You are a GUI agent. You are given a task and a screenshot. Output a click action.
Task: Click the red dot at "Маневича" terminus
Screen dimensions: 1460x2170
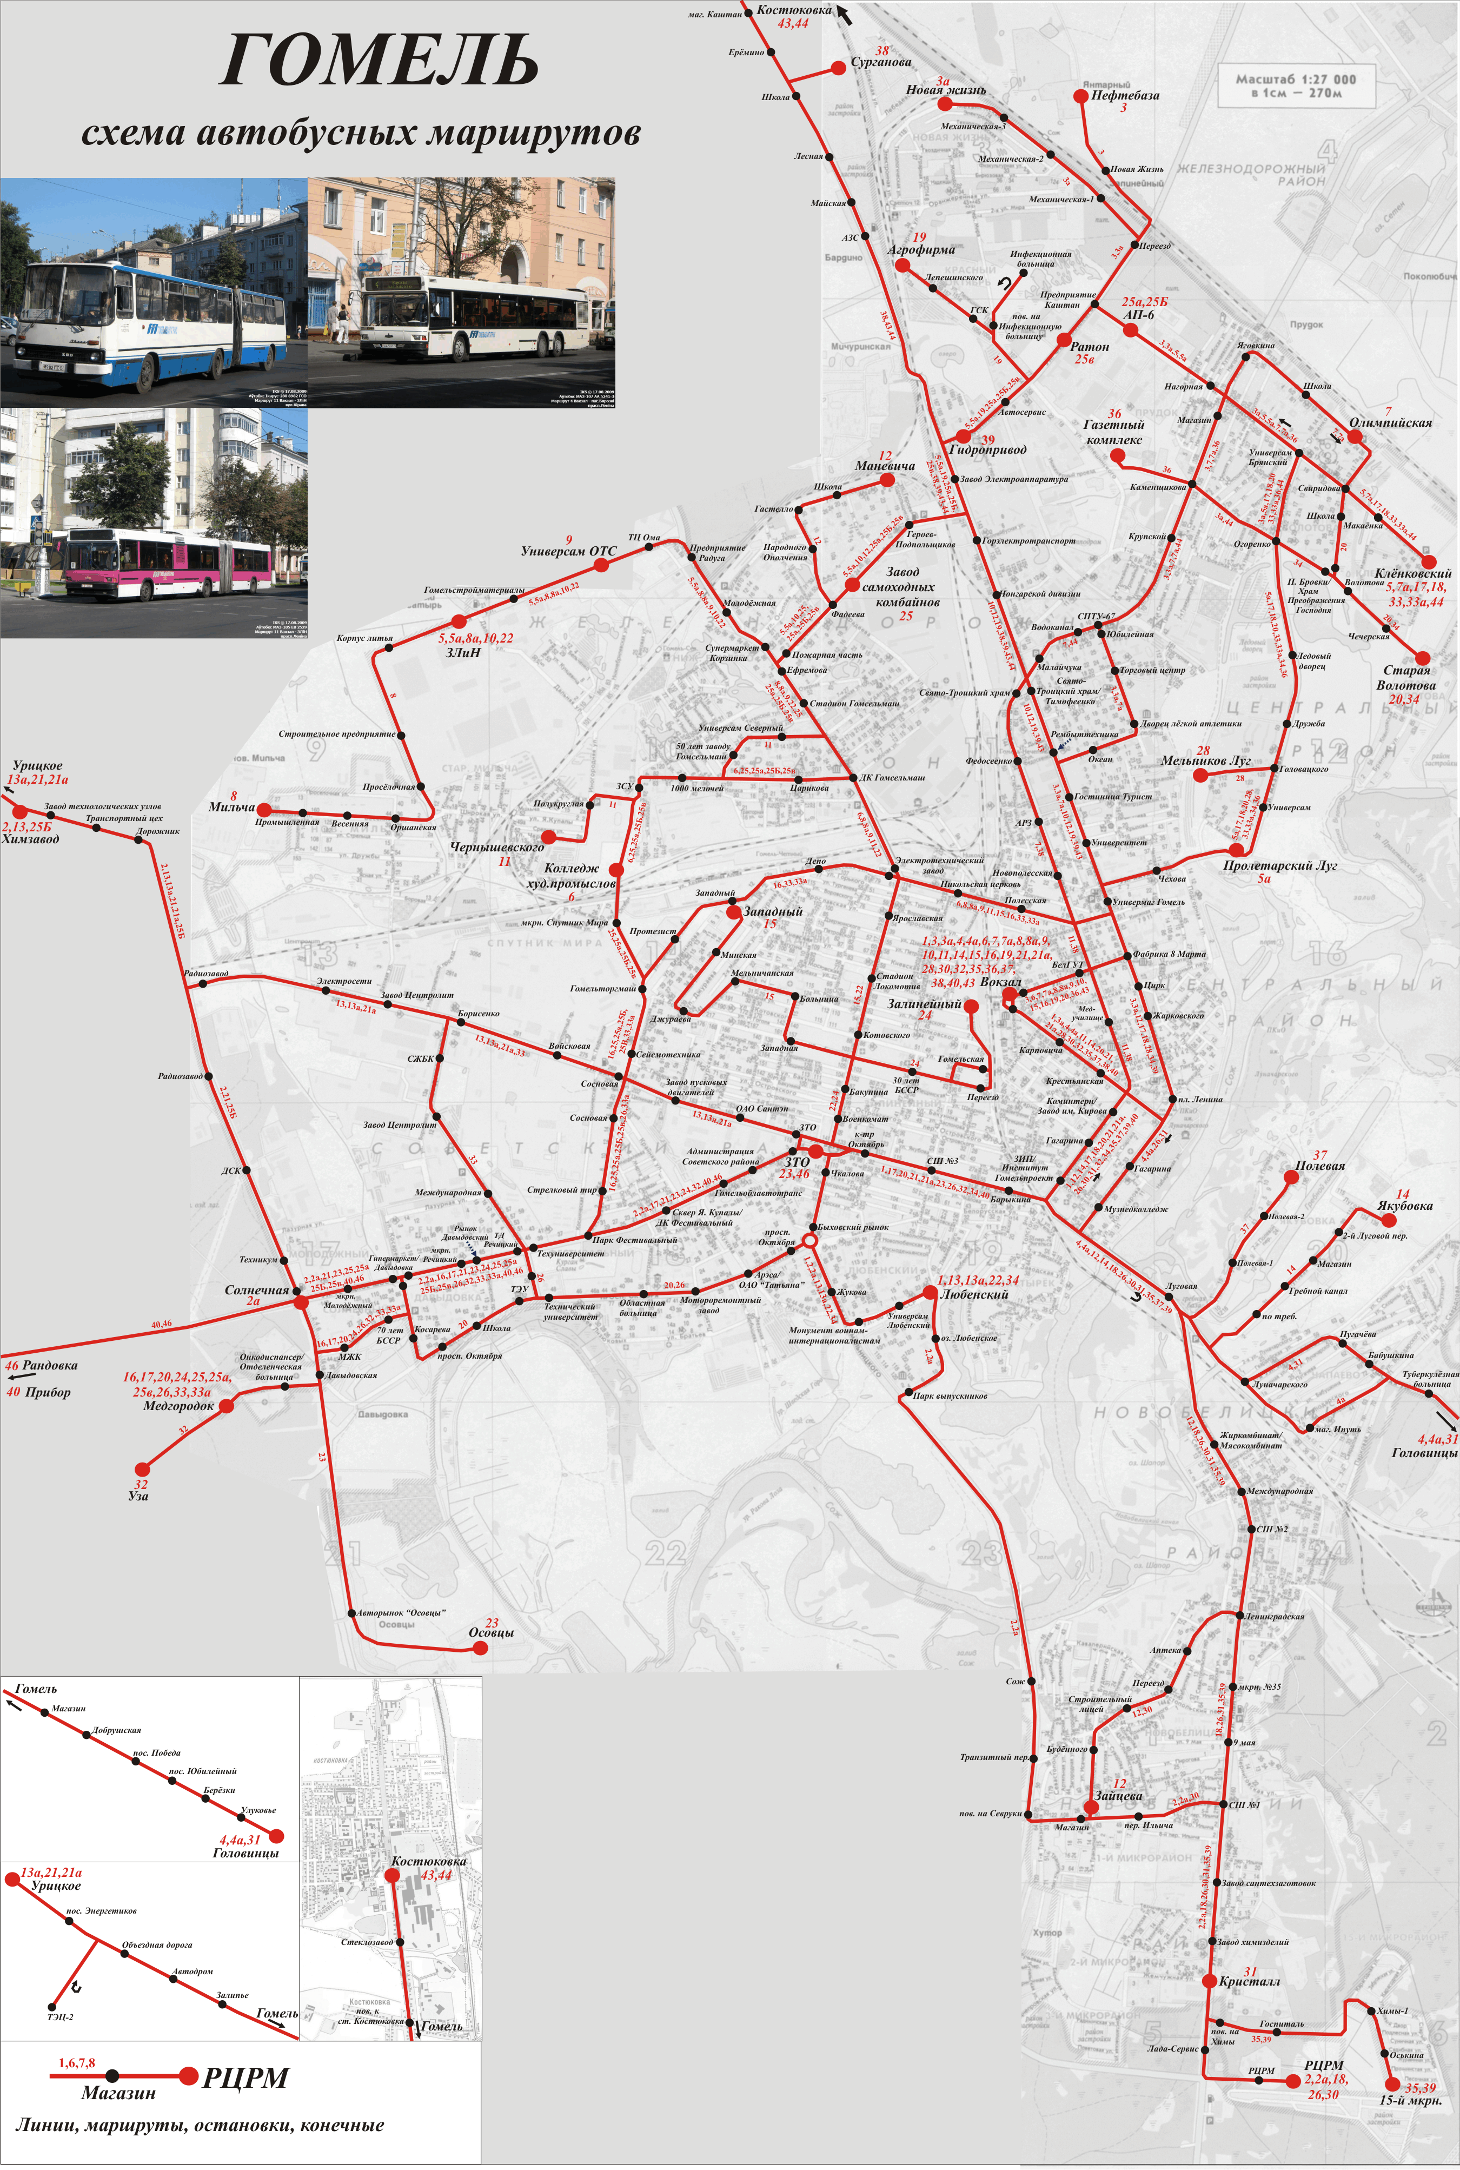[887, 480]
